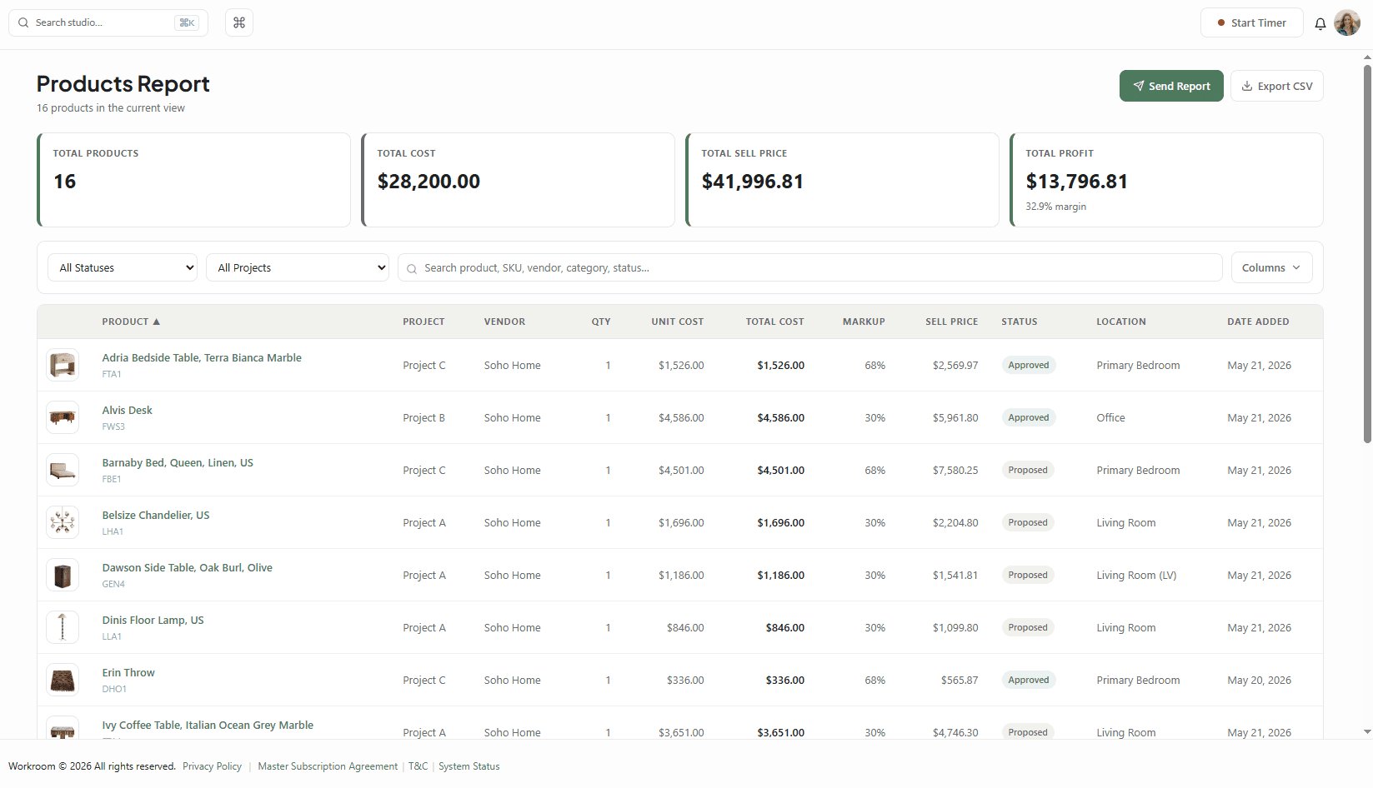This screenshot has height=788, width=1373.
Task: Click the Approved badge for Erin Throw
Action: tap(1029, 680)
